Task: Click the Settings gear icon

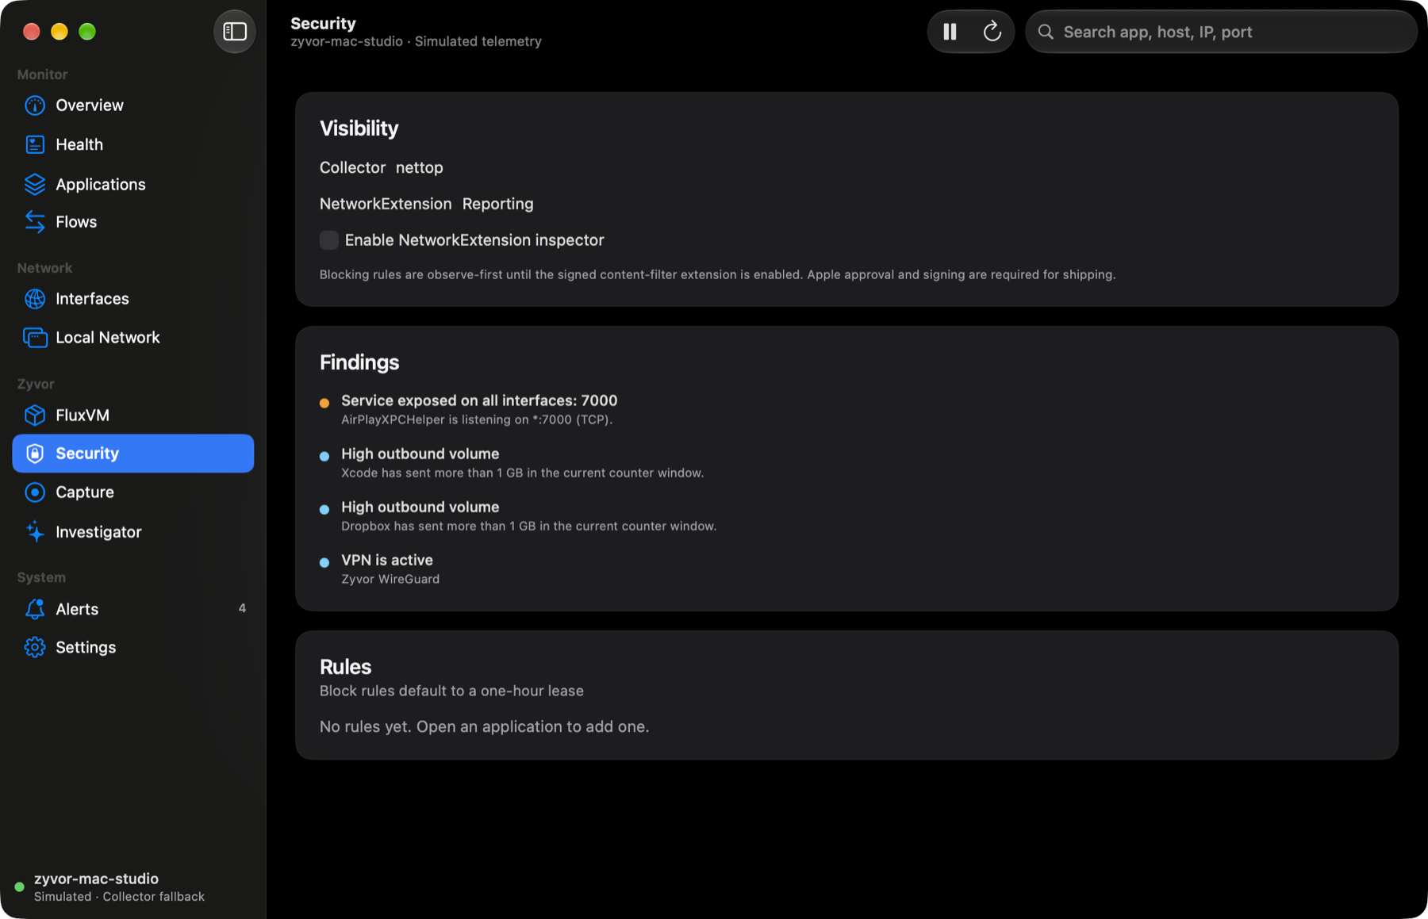Action: click(35, 648)
